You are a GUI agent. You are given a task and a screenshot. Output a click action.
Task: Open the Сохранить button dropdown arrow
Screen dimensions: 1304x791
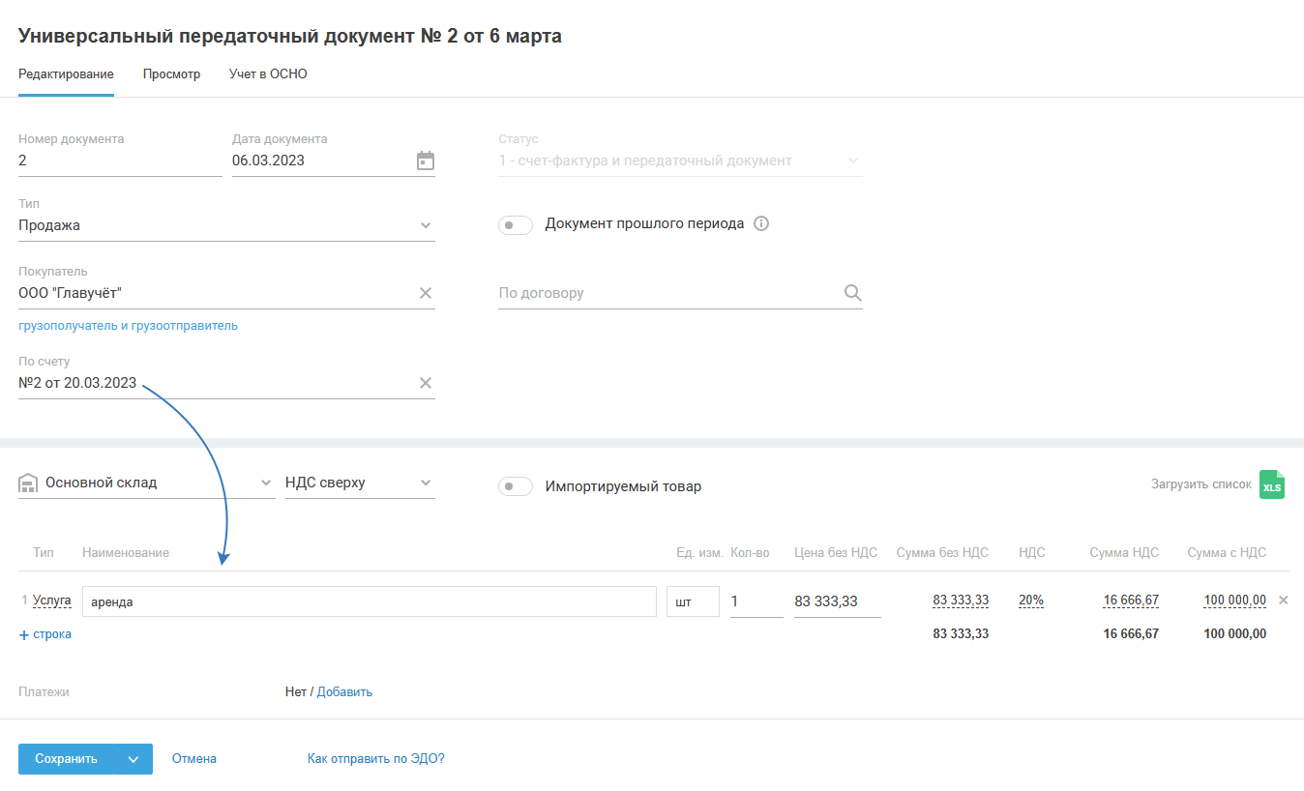point(133,759)
